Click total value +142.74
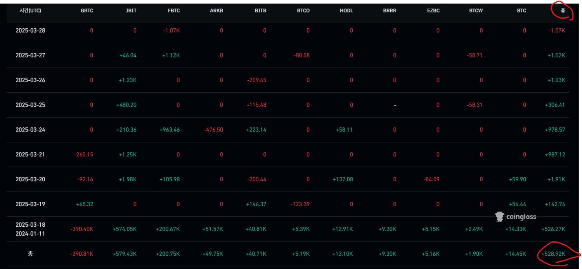Viewport: 582px width, 269px height. (x=555, y=205)
